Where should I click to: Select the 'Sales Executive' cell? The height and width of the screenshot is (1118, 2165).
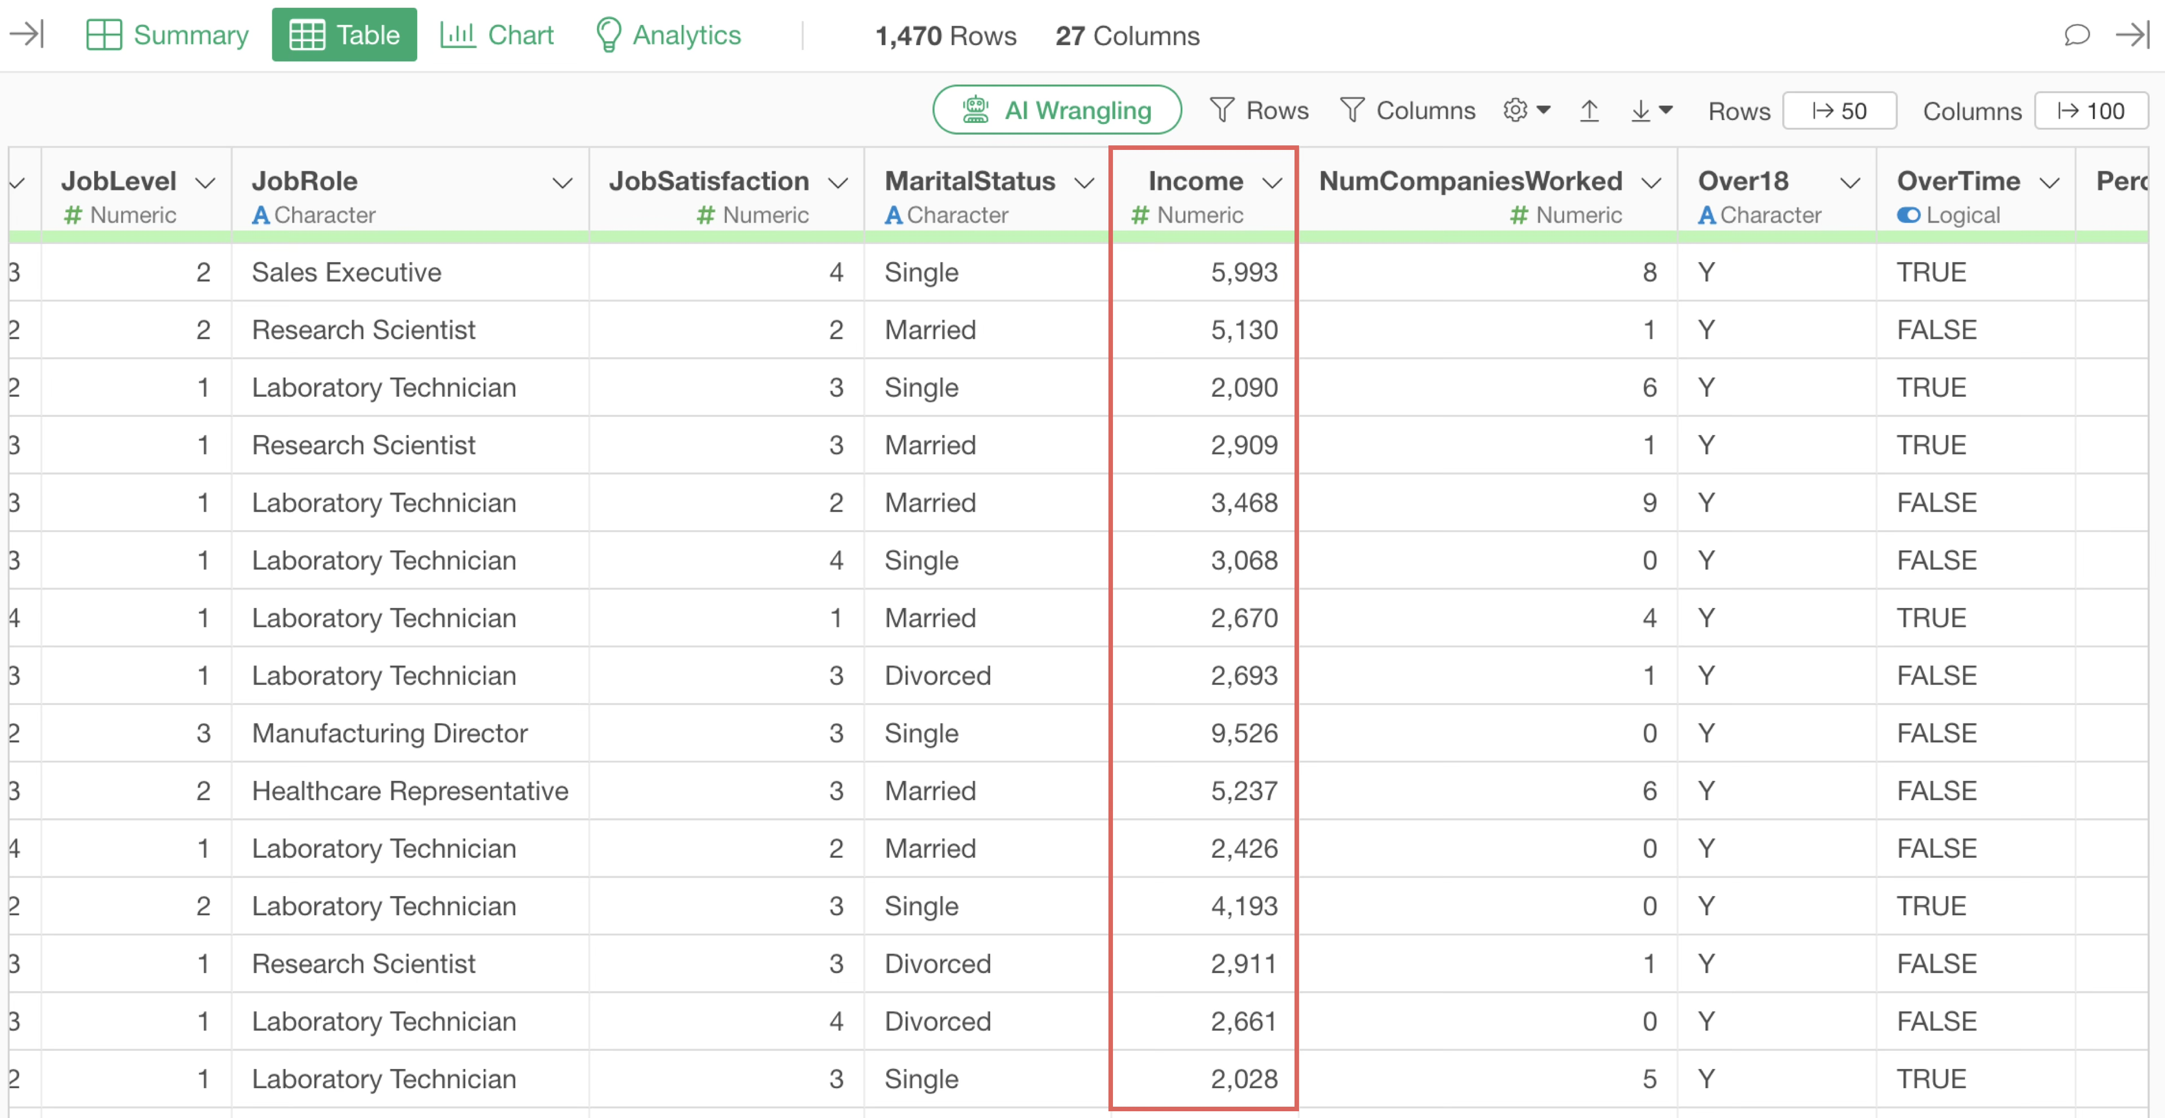point(411,272)
